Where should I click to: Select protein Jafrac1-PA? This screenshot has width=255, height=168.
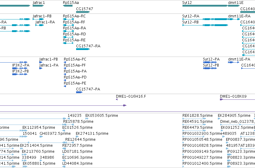pos(49,66)
